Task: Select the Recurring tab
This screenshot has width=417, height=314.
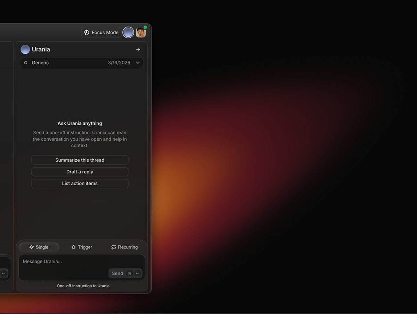Action: (x=124, y=247)
